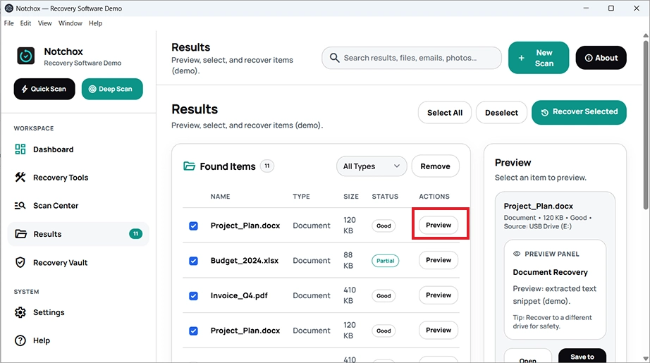Click the Remove button
650x363 pixels.
coord(435,166)
